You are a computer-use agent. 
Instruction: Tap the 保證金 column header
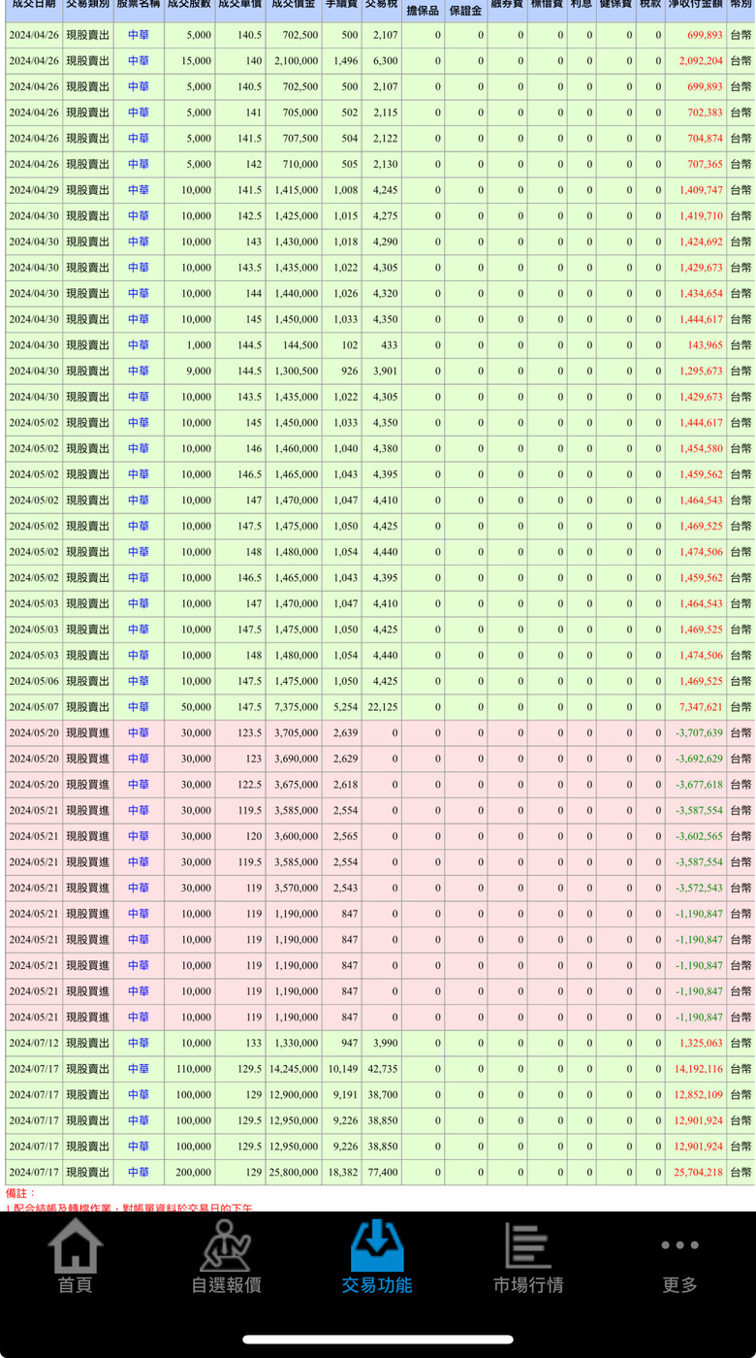[x=465, y=11]
